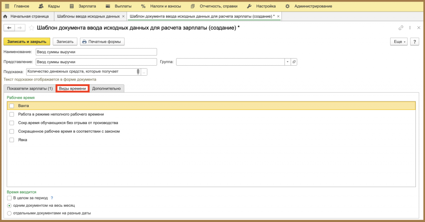This screenshot has height=222, width=425.
Task: Grab the Подсказка field scrollbar
Action: coord(138,72)
